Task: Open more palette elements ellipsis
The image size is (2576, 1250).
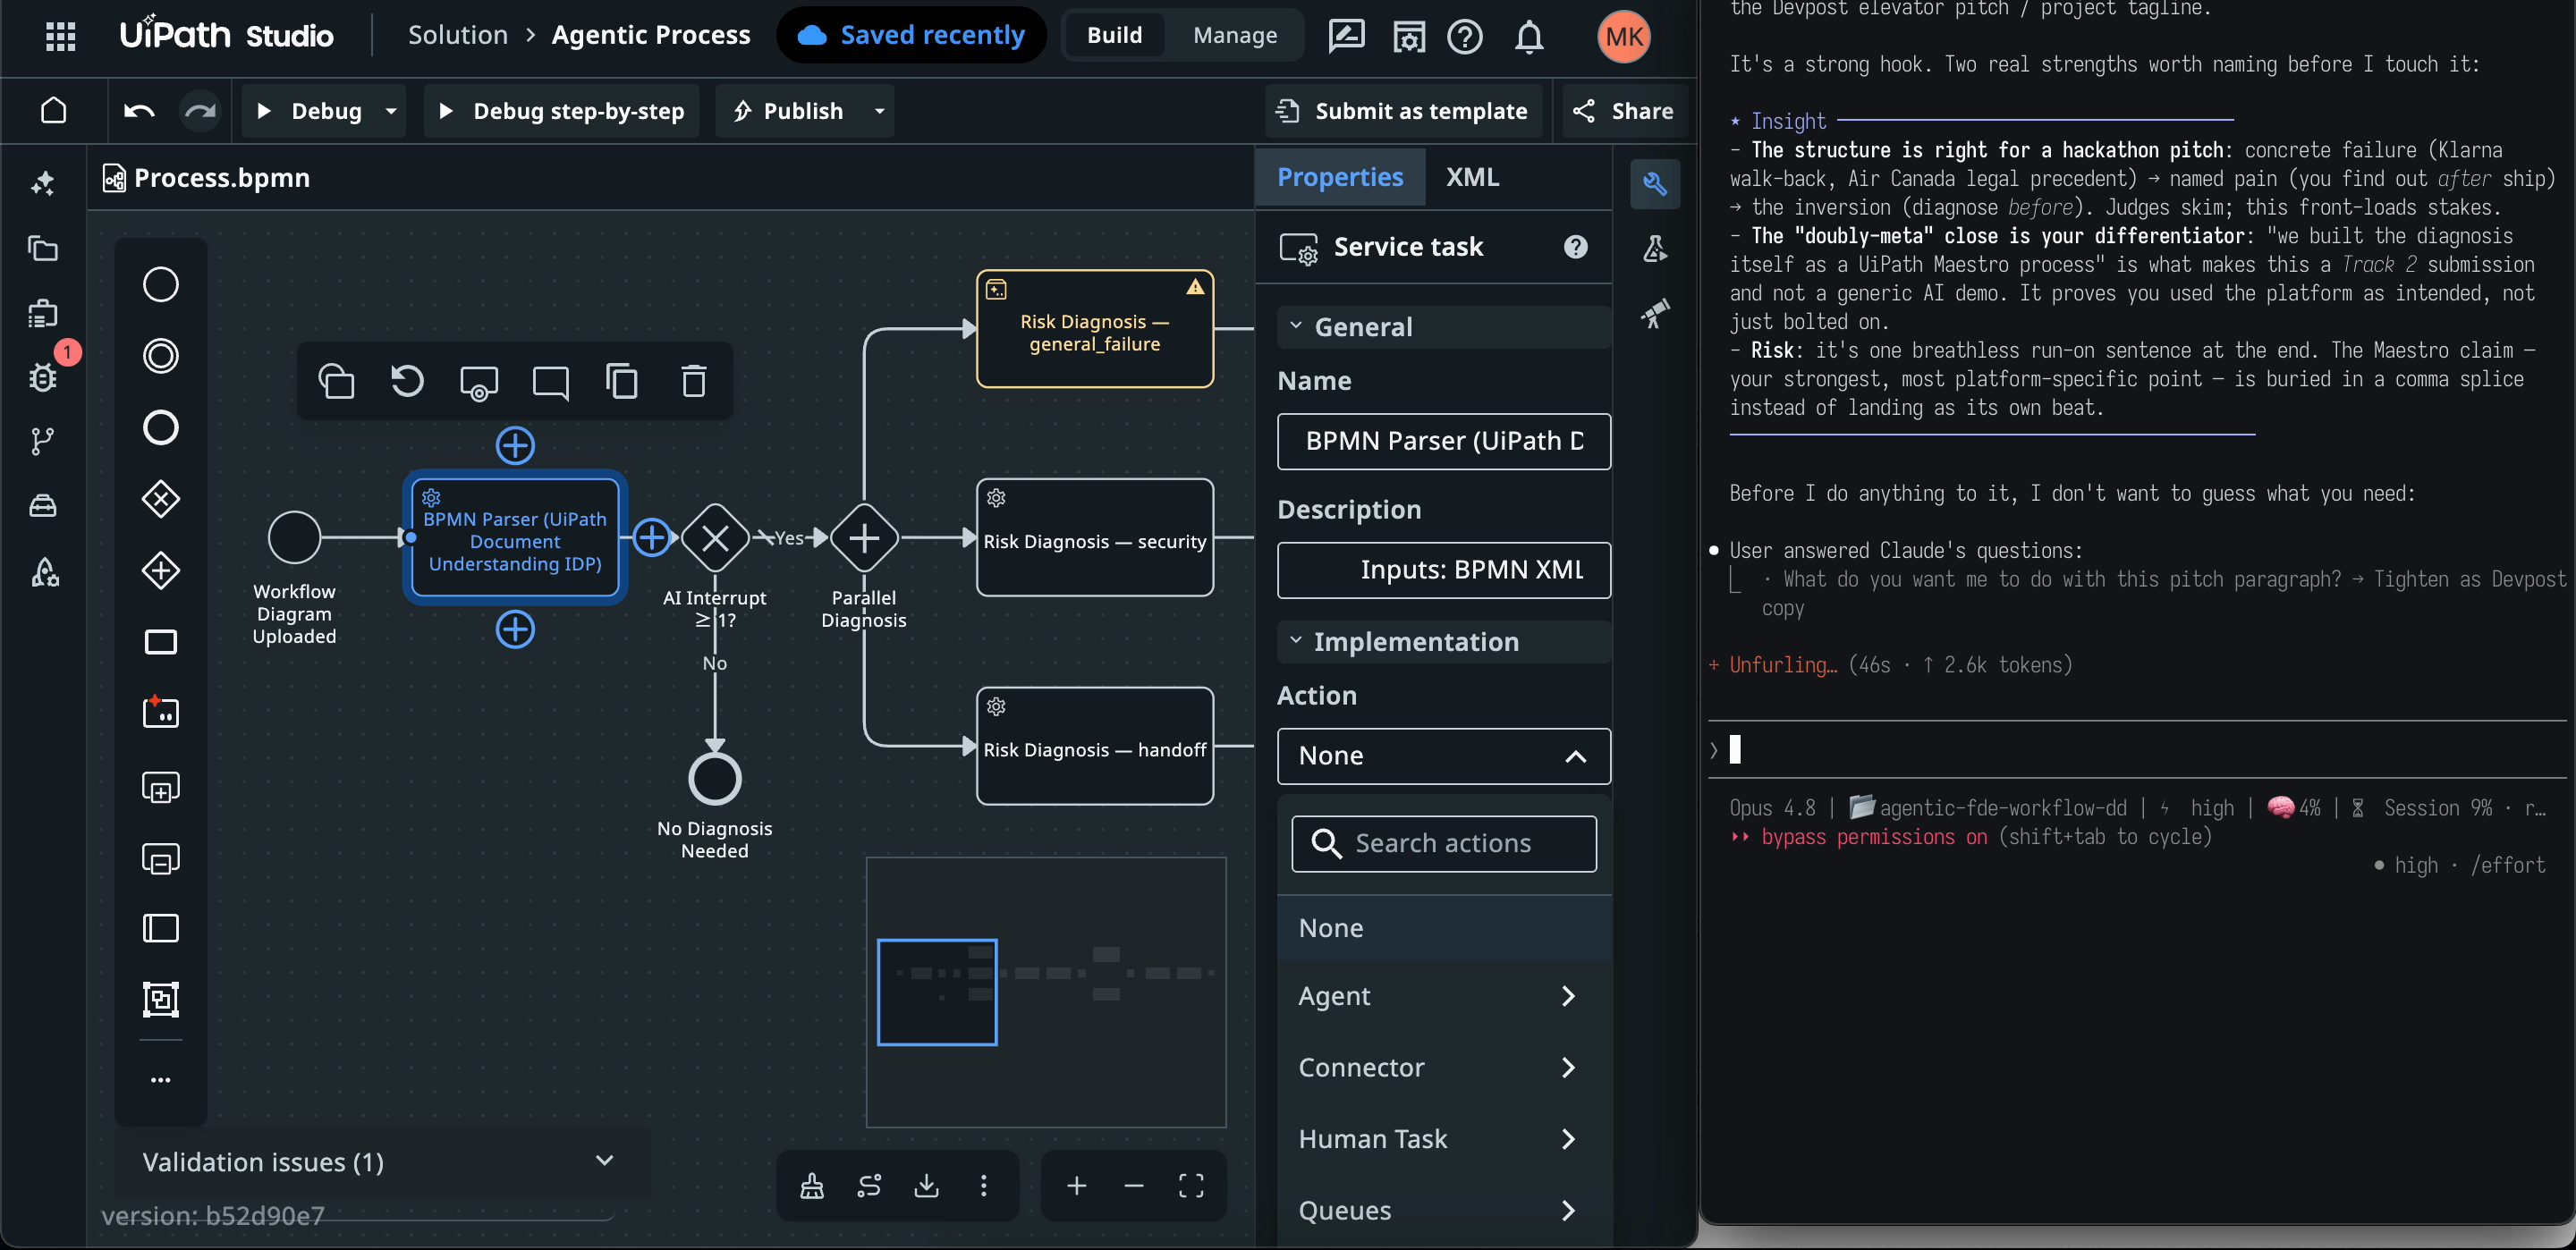Action: (x=161, y=1079)
